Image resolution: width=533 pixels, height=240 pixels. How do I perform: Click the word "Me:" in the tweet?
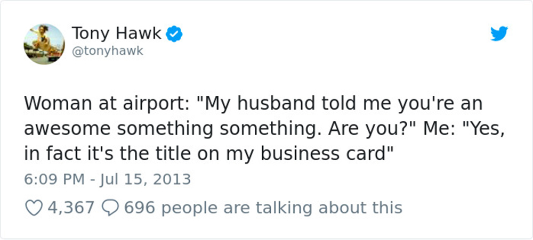[x=436, y=128]
